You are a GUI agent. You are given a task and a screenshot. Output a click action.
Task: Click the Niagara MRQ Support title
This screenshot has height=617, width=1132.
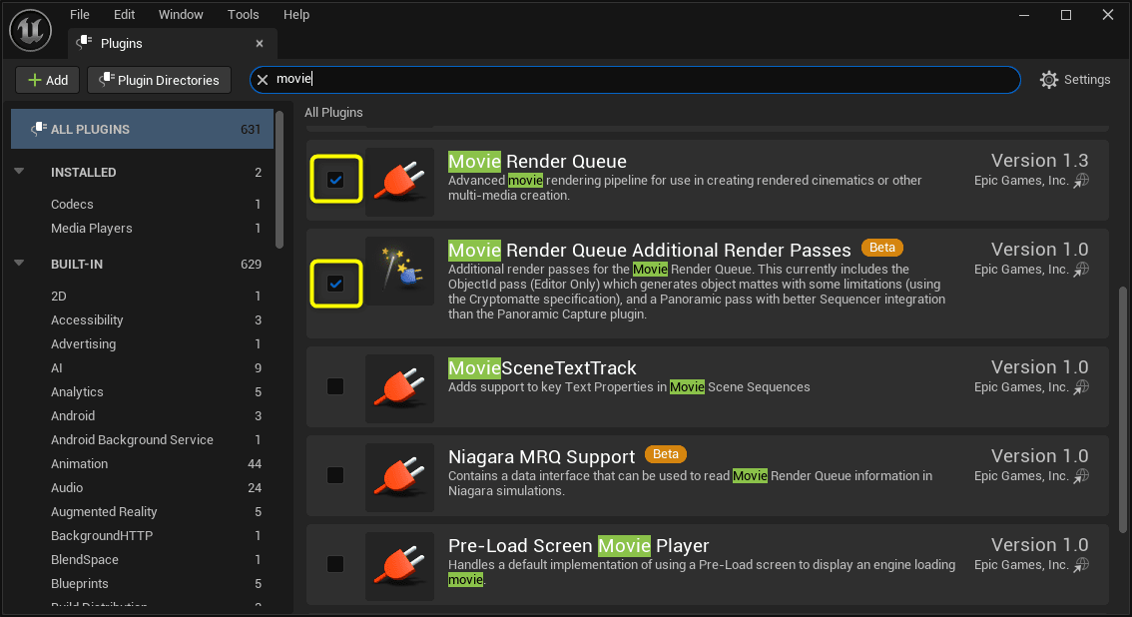tap(541, 457)
